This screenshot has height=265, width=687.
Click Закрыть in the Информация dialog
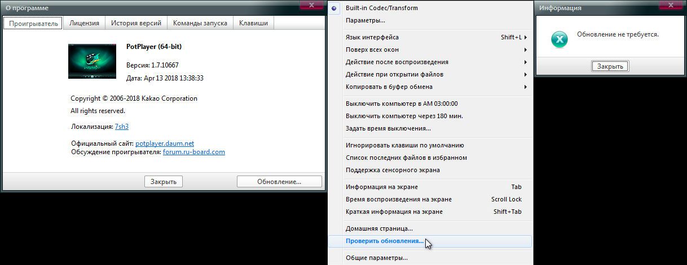(610, 66)
